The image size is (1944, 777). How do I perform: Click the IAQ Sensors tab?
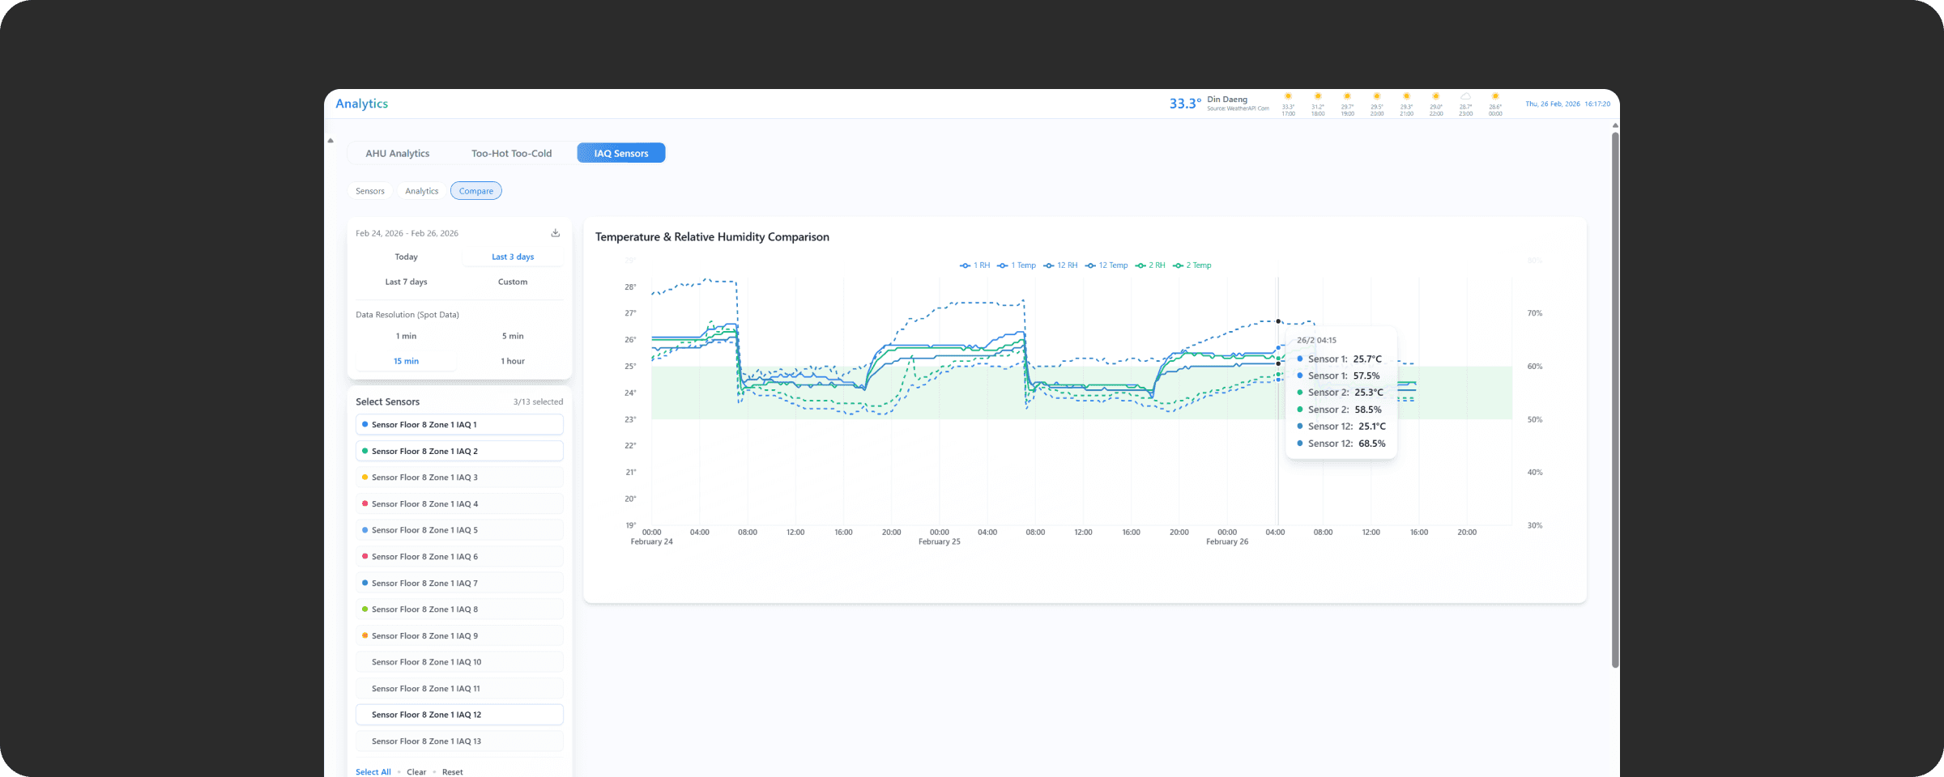pyautogui.click(x=621, y=153)
